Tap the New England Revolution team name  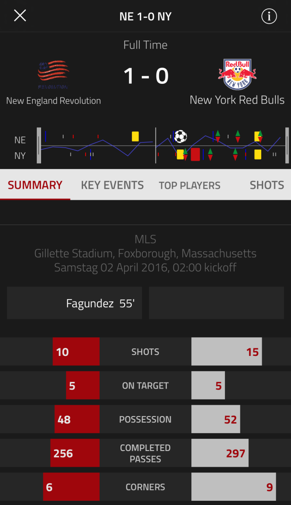click(53, 101)
